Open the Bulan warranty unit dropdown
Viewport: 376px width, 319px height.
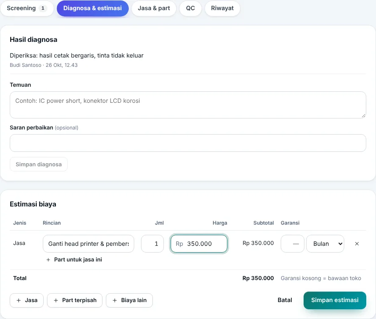[x=325, y=244]
